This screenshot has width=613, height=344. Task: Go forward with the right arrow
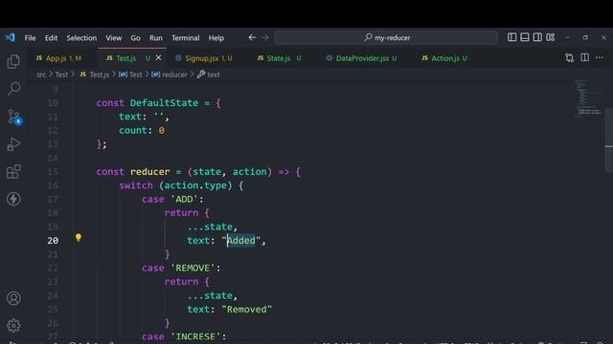[265, 37]
